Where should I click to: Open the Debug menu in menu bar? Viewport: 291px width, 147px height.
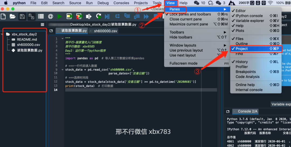[x=103, y=3]
